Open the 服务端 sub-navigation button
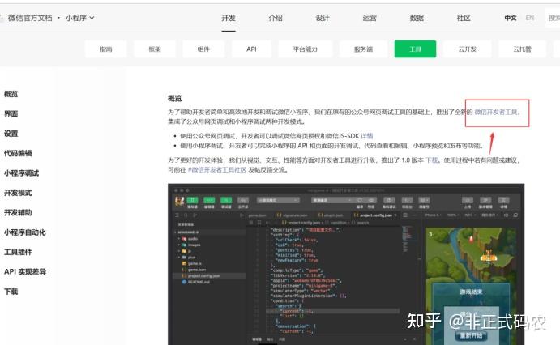This screenshot has height=345, width=560. [363, 49]
